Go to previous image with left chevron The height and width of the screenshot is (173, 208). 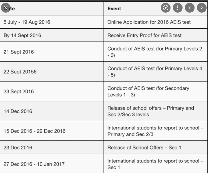pos(190,8)
